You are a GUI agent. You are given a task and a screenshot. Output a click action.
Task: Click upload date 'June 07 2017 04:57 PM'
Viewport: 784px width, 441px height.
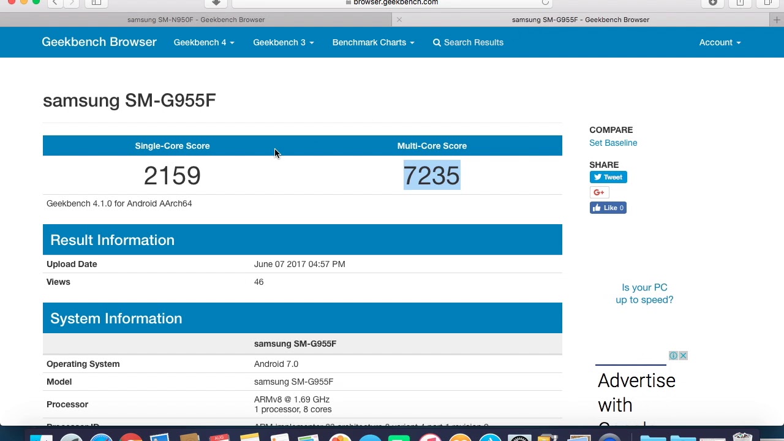coord(300,264)
